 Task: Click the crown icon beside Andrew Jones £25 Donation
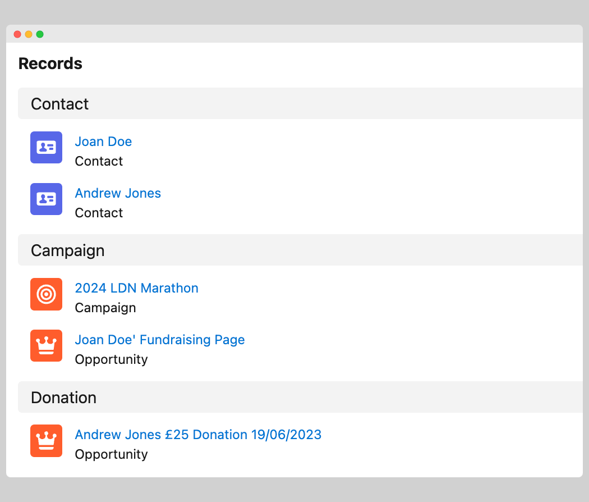coord(46,441)
